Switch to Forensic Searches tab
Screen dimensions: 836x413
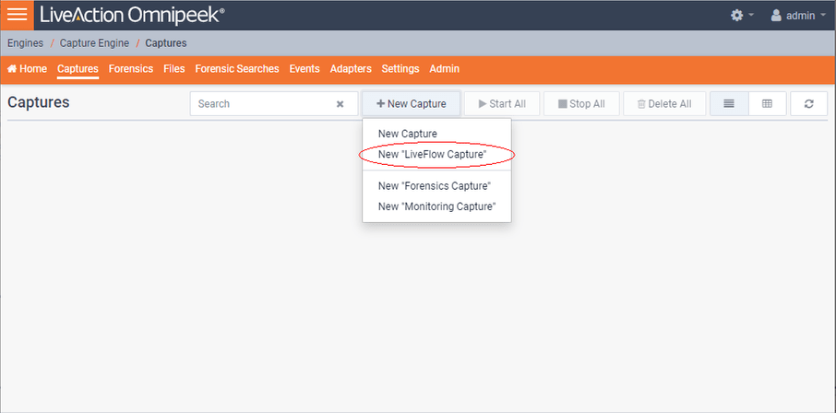pos(237,69)
